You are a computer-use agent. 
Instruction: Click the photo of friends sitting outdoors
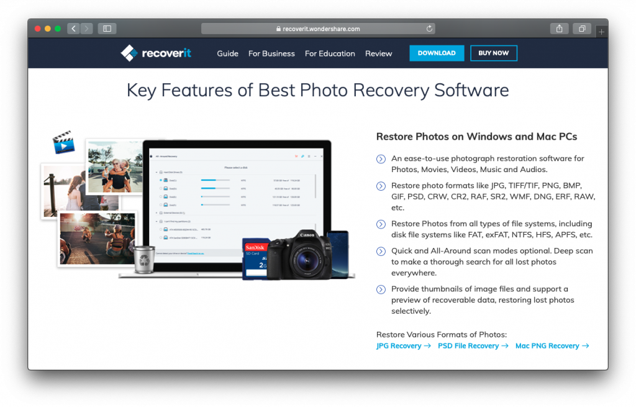point(98,238)
